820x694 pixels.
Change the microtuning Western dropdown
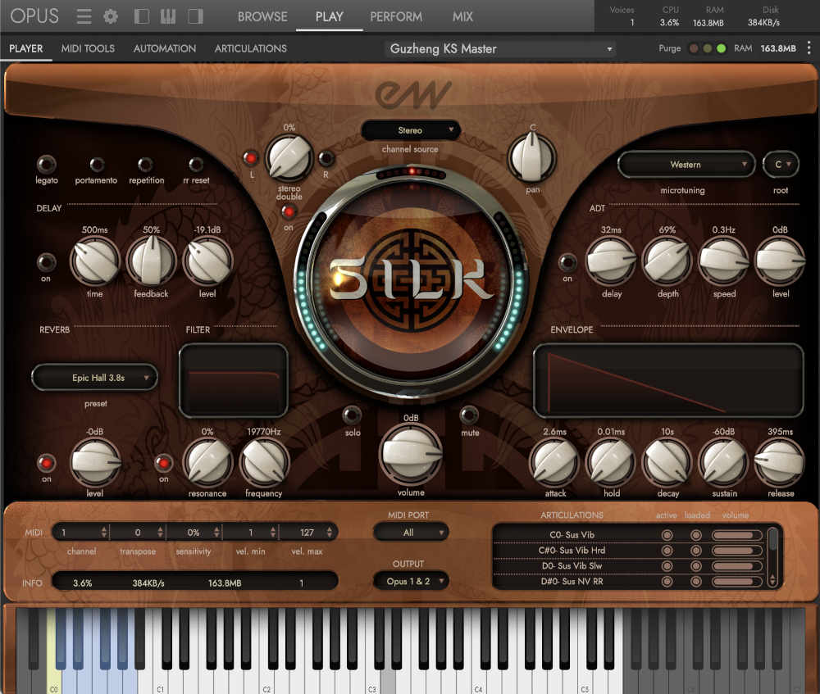(x=687, y=164)
